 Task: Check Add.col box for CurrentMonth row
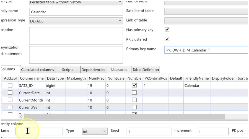pos(10,100)
